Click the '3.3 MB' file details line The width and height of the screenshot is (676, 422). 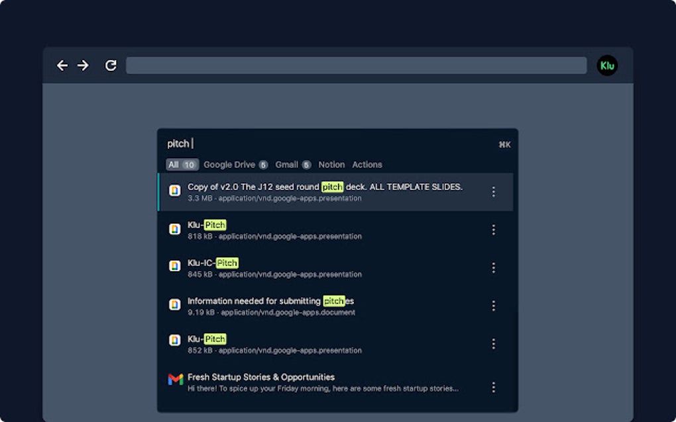274,198
